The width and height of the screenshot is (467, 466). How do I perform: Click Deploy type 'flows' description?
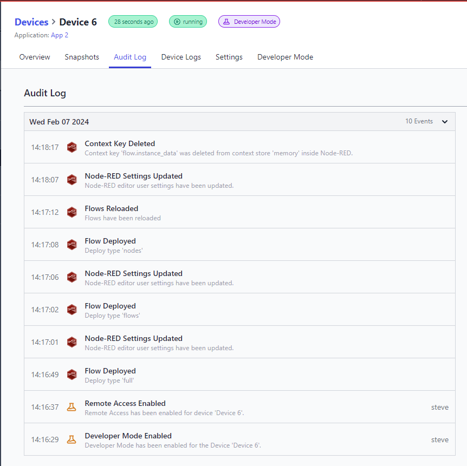[112, 316]
